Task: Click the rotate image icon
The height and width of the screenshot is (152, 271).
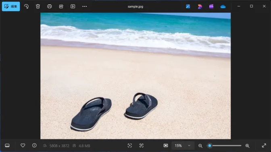Action: click(26, 6)
